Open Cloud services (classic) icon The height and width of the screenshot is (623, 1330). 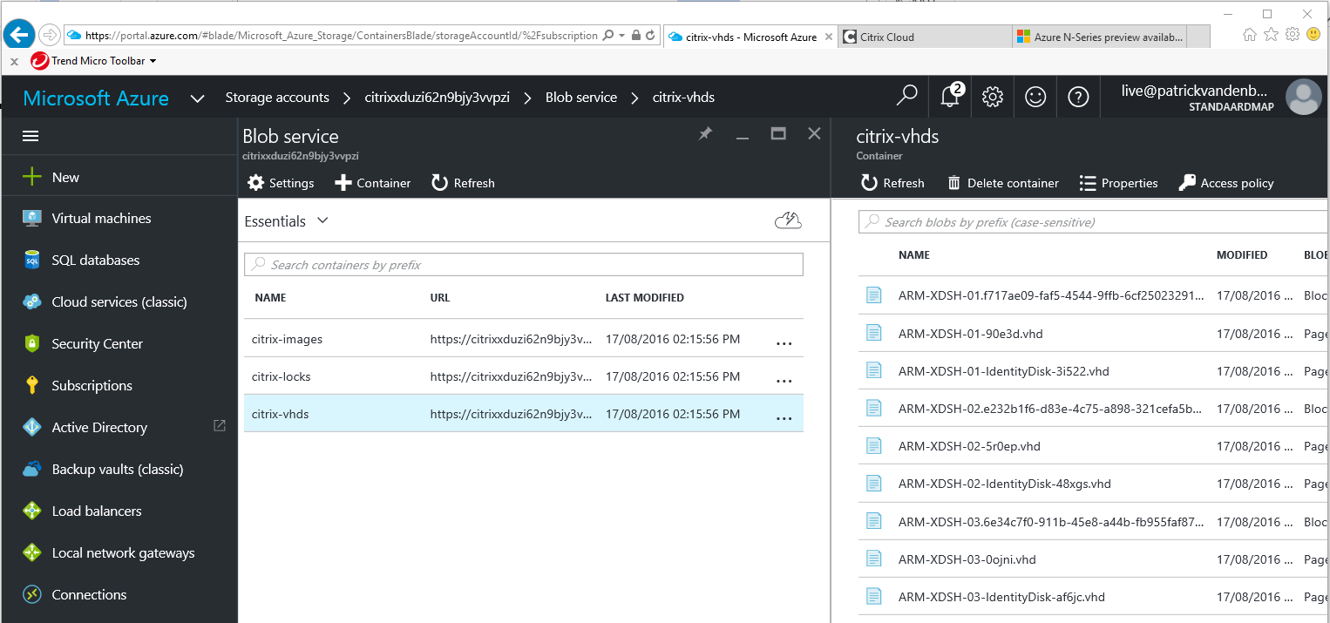pyautogui.click(x=32, y=301)
